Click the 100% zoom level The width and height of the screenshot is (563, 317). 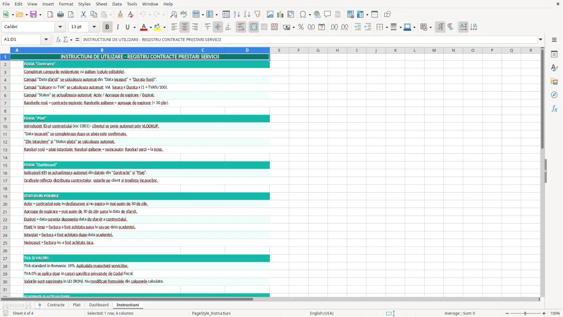click(x=555, y=313)
